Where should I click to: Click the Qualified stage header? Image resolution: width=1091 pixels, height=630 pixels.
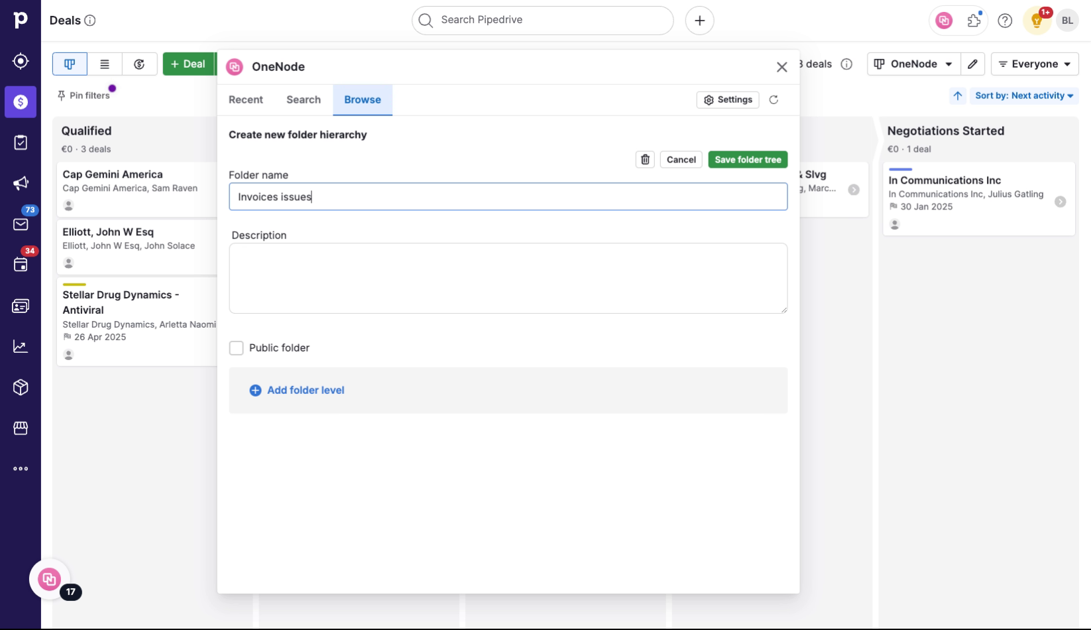tap(86, 131)
